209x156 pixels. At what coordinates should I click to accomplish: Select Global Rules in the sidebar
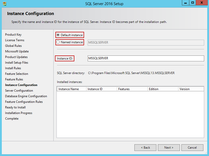pos(14,46)
